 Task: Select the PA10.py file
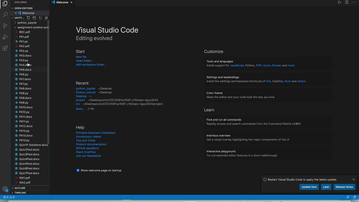pyautogui.click(x=30, y=112)
